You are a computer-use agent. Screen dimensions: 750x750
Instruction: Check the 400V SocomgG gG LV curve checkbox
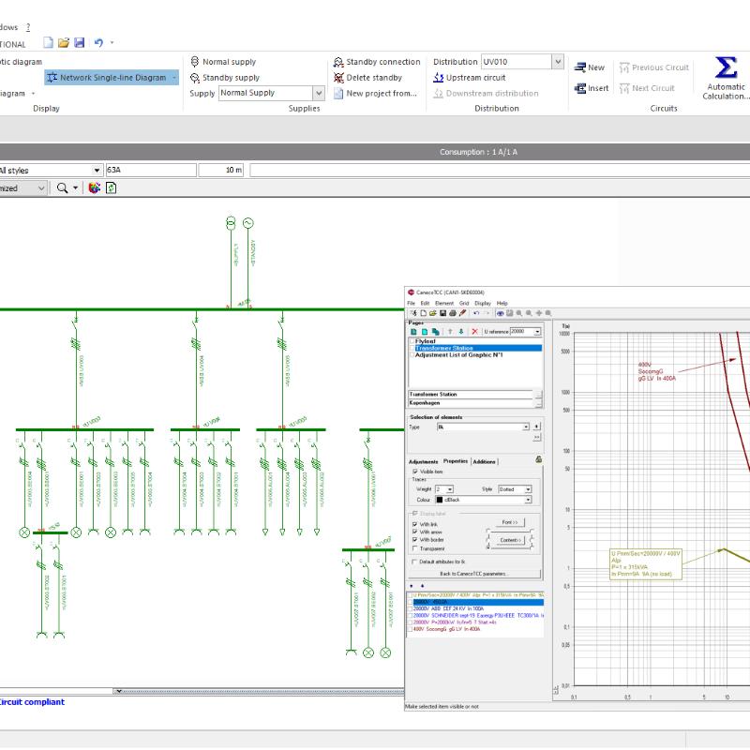coord(410,629)
